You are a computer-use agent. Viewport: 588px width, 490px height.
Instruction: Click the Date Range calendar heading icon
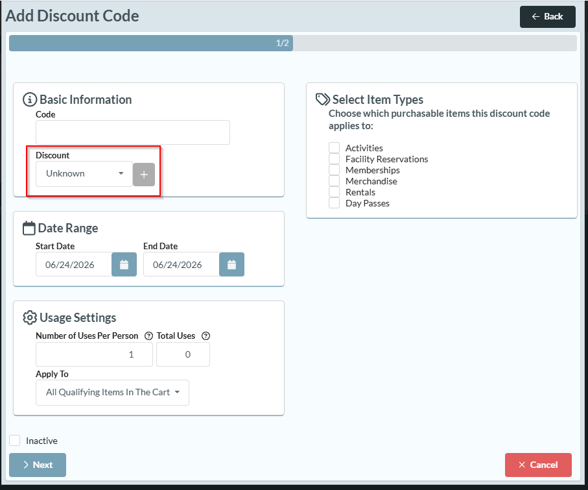[29, 228]
